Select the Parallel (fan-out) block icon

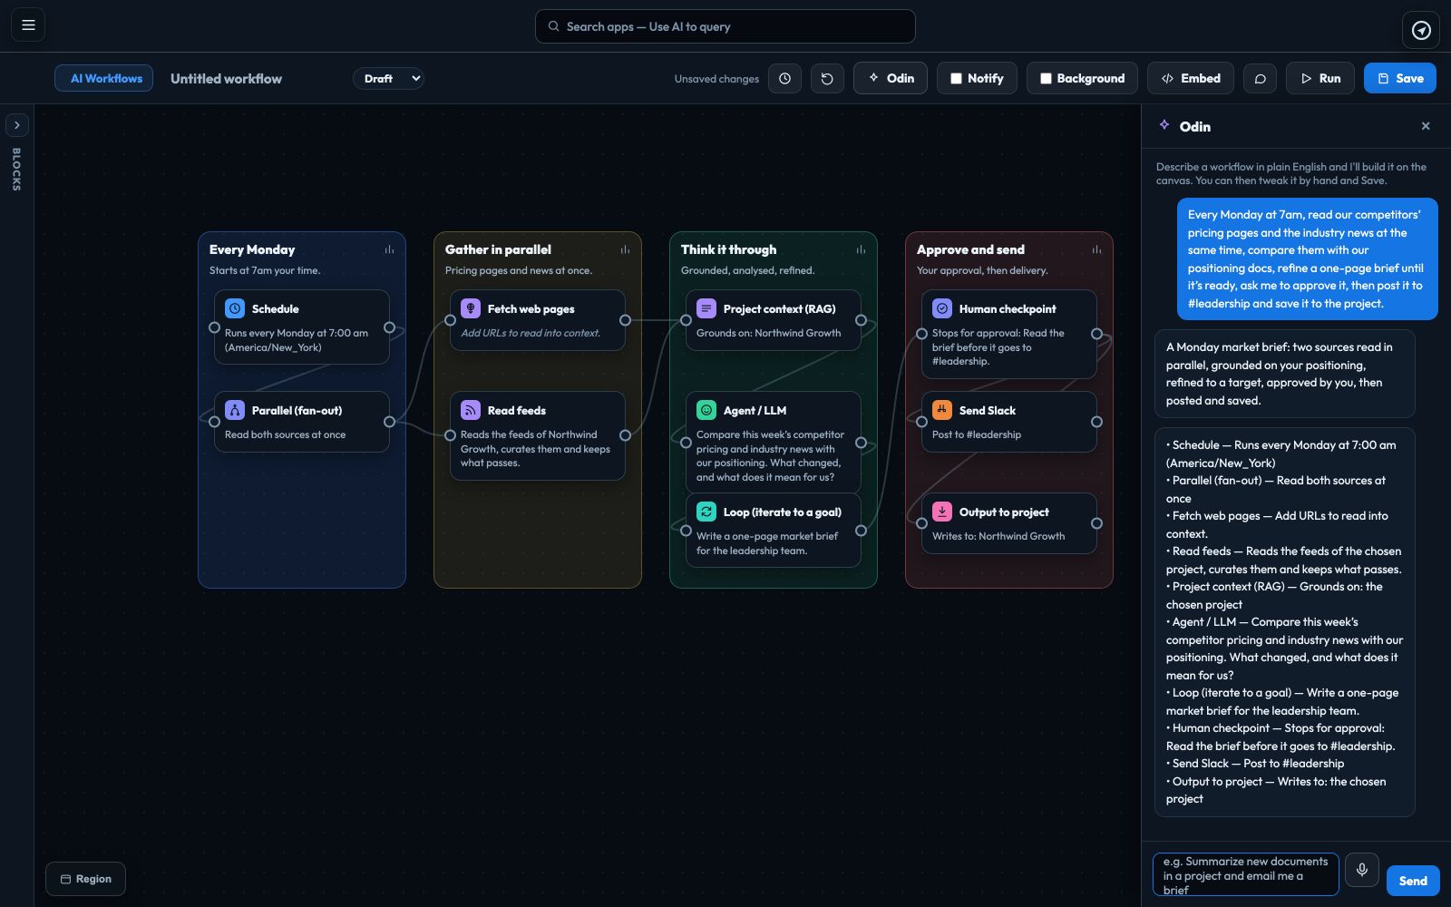(x=235, y=410)
